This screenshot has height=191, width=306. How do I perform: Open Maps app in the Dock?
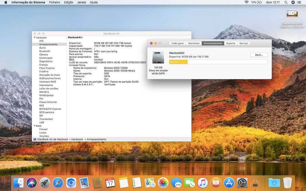coord(150,183)
